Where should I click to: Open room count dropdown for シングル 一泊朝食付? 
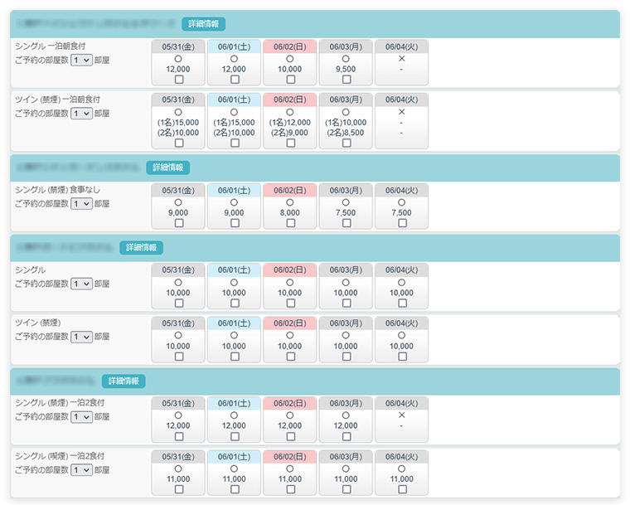[x=81, y=61]
